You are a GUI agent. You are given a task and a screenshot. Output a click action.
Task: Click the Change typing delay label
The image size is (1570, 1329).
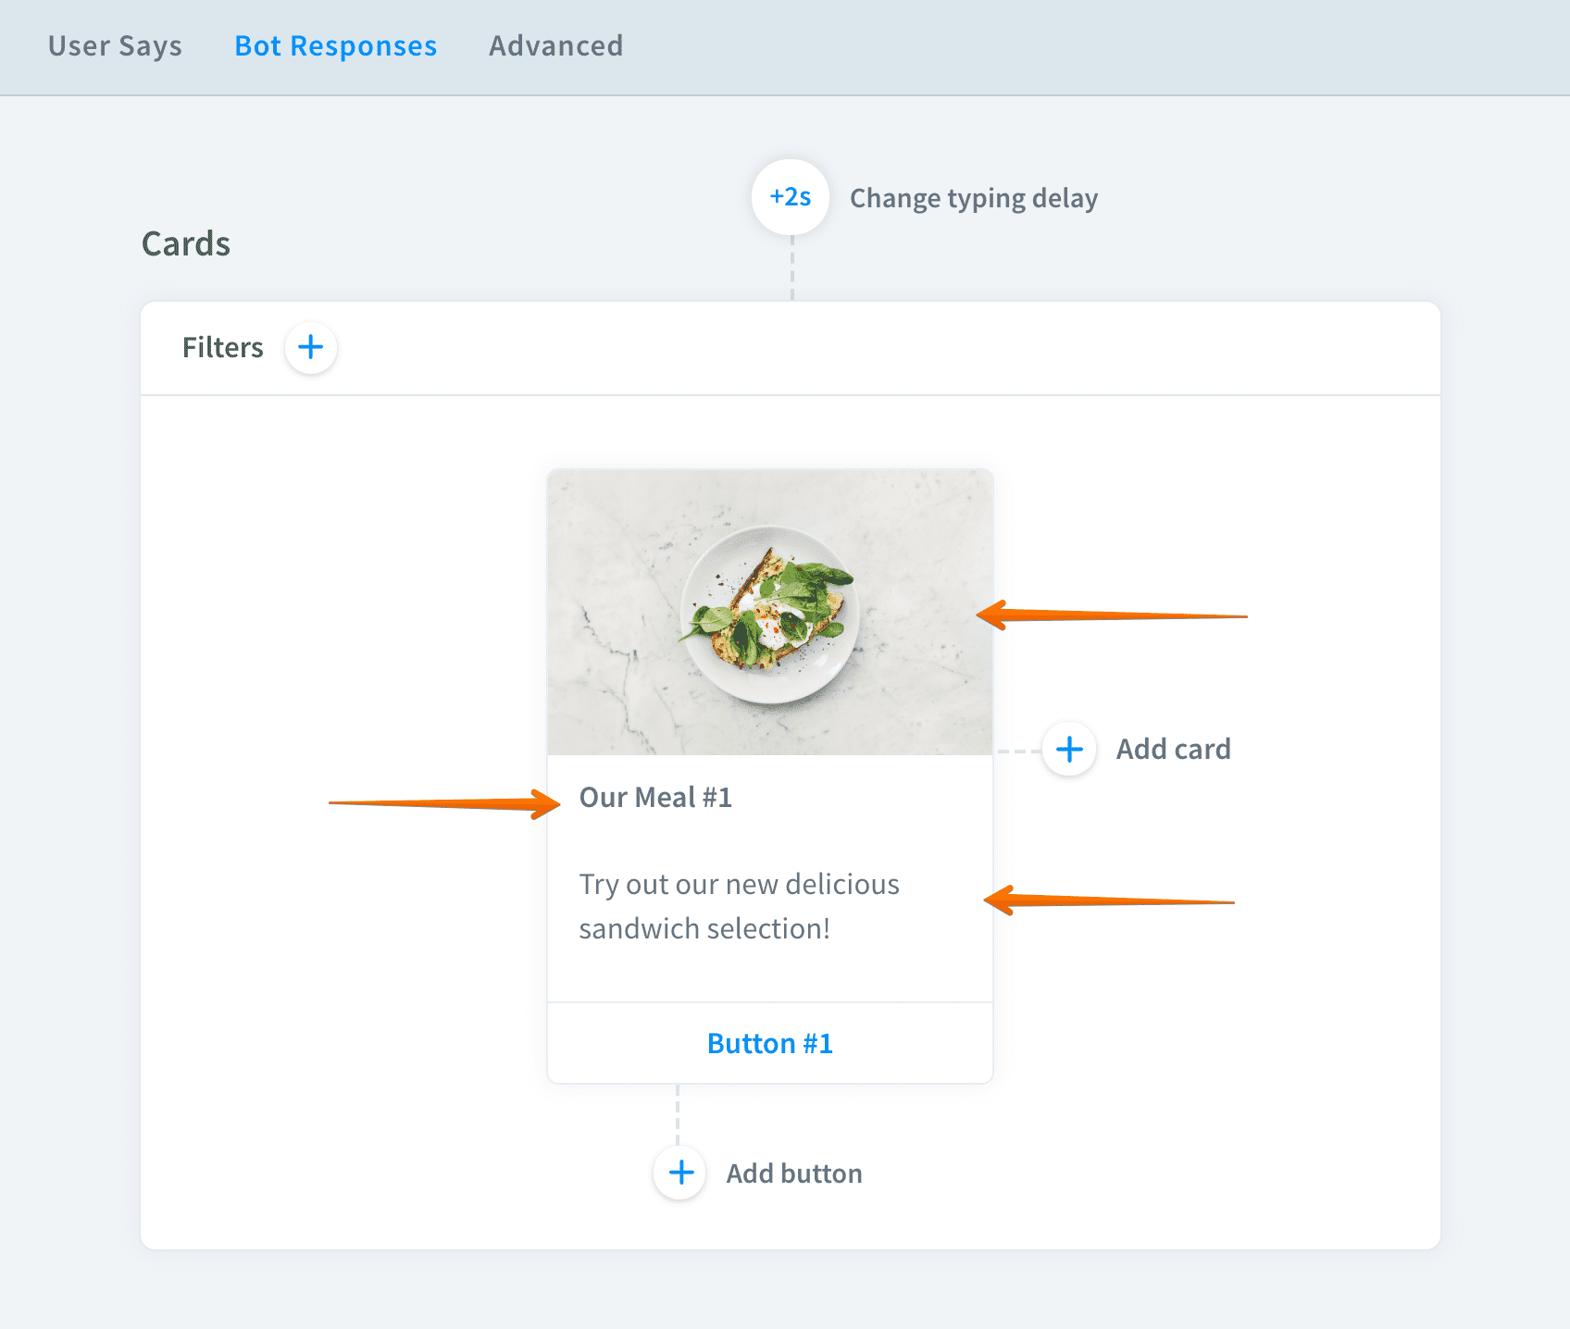[x=973, y=198]
